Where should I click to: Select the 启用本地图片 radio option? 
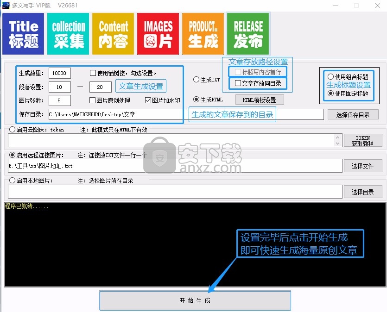point(12,181)
